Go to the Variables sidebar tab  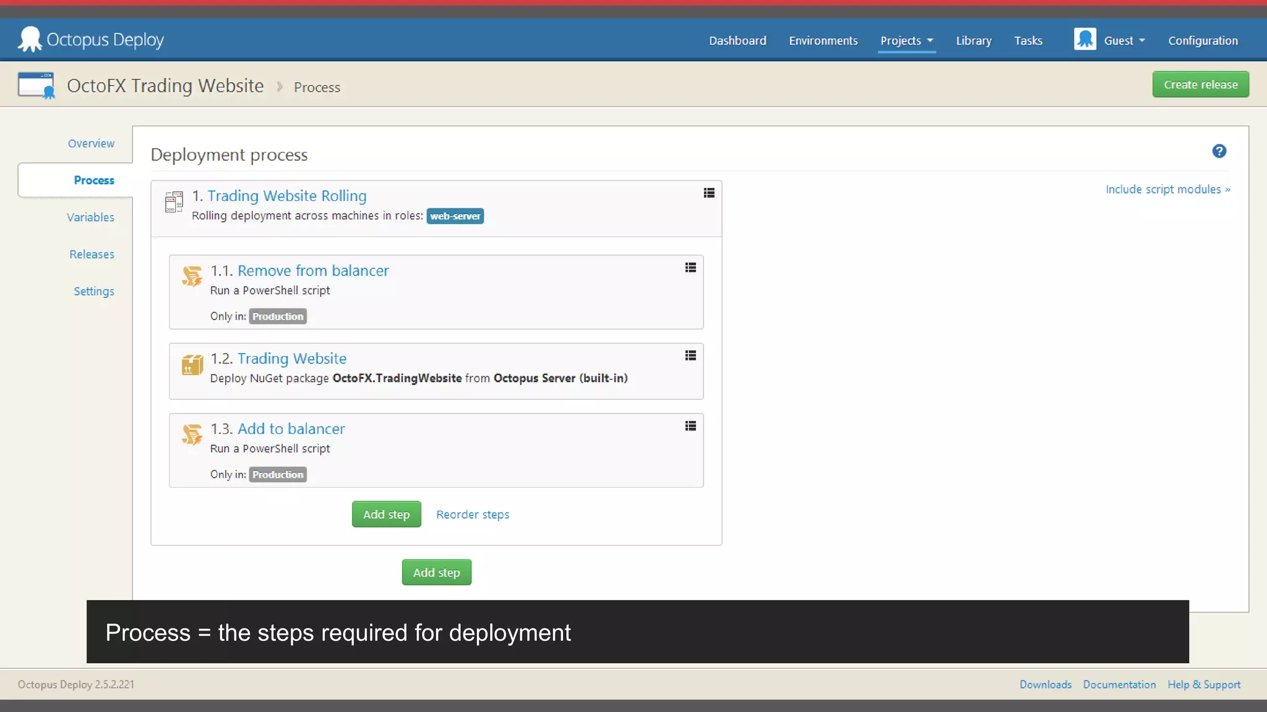[90, 218]
